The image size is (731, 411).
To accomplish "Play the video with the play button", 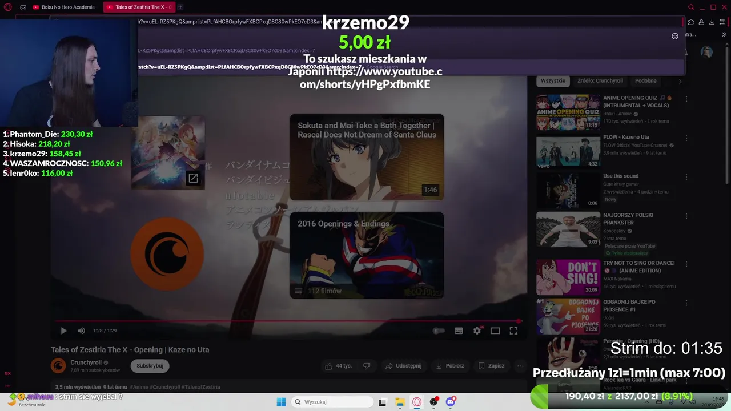I will click(x=63, y=331).
